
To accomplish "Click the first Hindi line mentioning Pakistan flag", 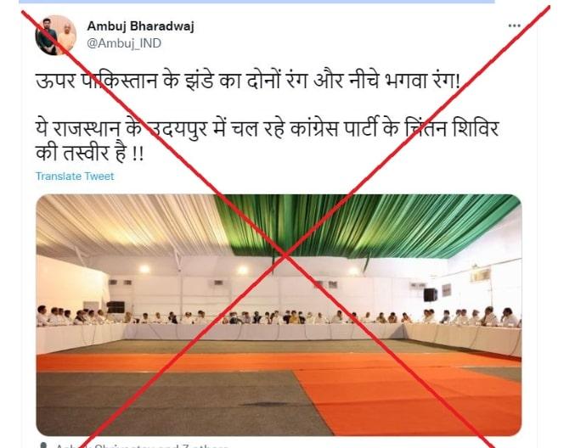I will click(248, 81).
